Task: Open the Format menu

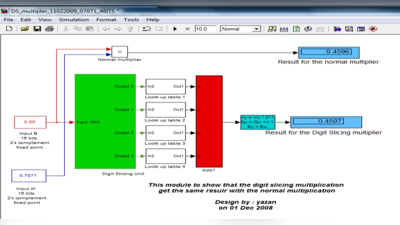Action: pos(106,19)
